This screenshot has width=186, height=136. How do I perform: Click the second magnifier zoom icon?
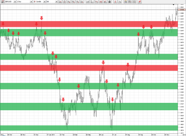pos(73,1)
